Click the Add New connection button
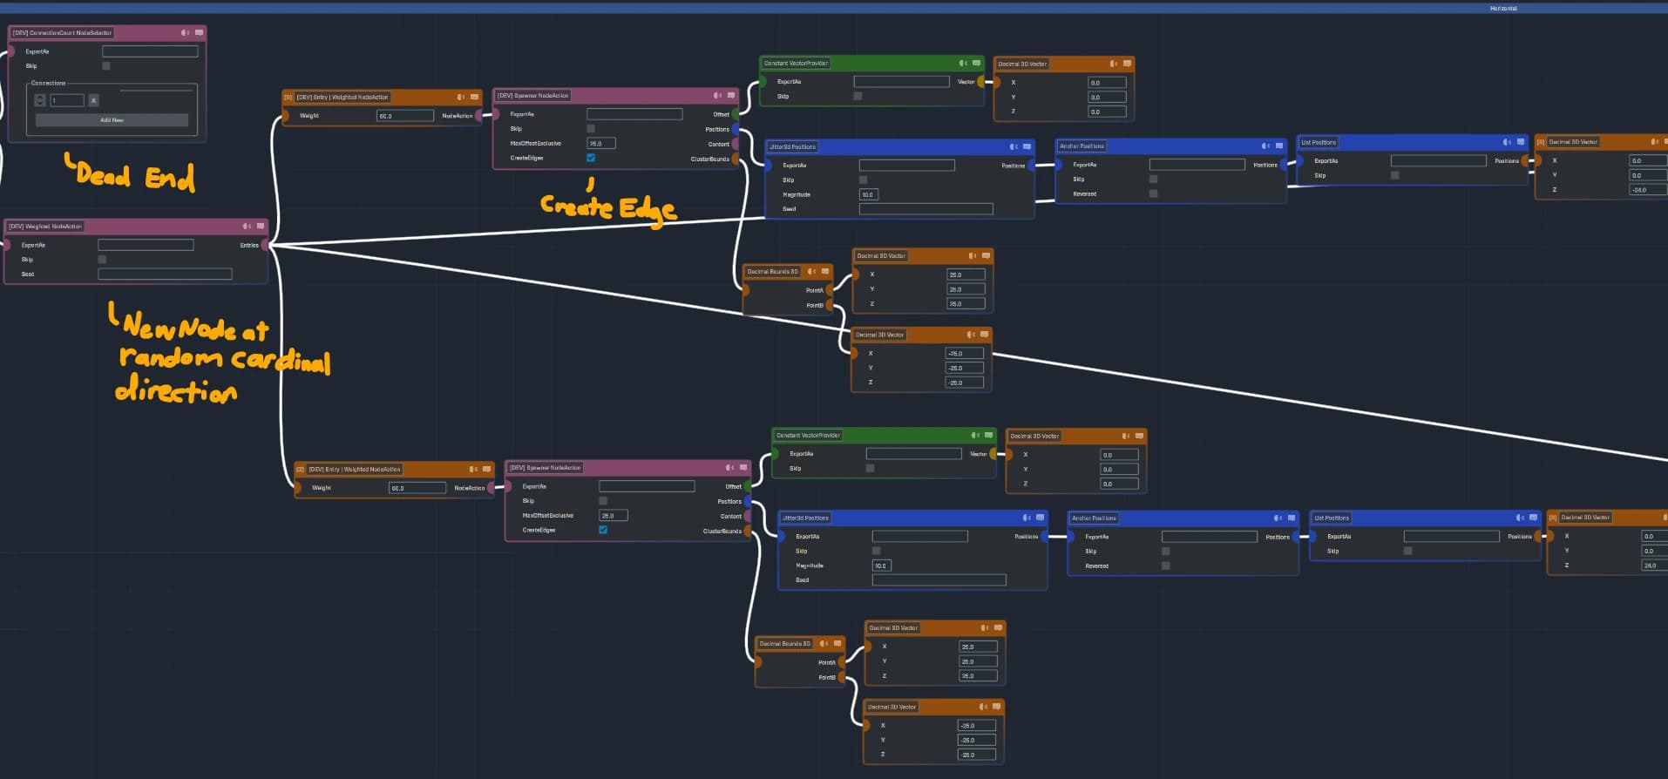Image resolution: width=1668 pixels, height=779 pixels. point(112,120)
